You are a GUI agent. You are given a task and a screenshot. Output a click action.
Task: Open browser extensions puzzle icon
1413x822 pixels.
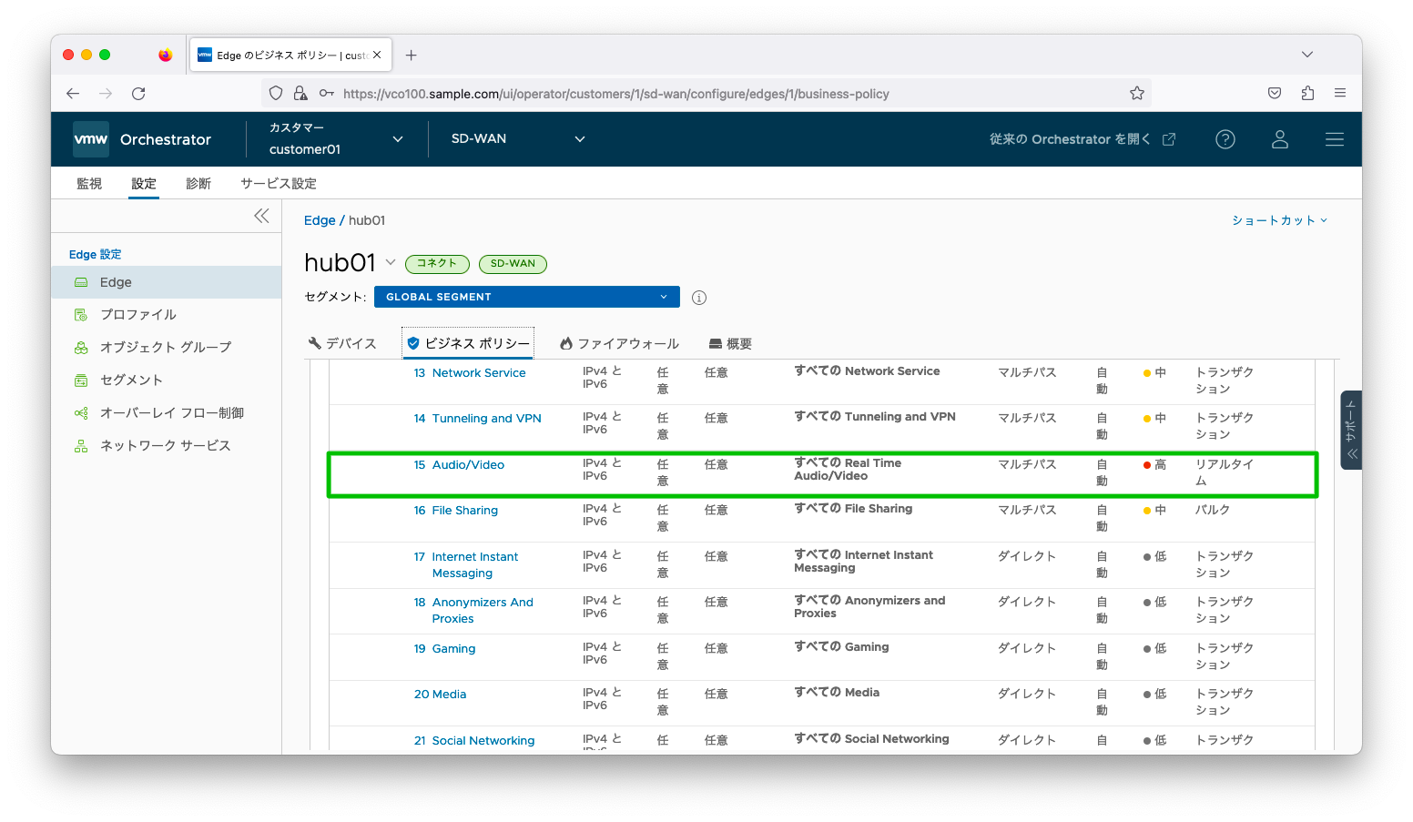click(x=1307, y=93)
